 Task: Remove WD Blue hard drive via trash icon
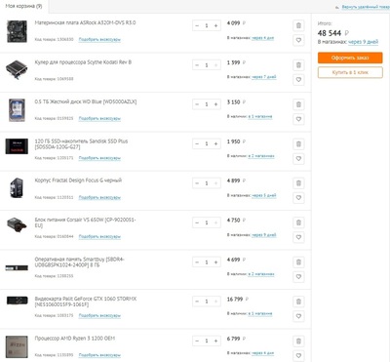click(x=298, y=104)
